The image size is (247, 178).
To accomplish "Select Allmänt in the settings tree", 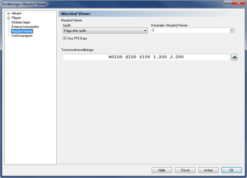I will (x=16, y=14).
